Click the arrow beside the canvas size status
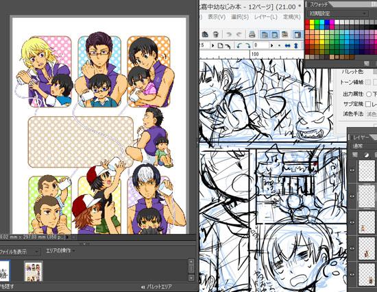 [67, 237]
